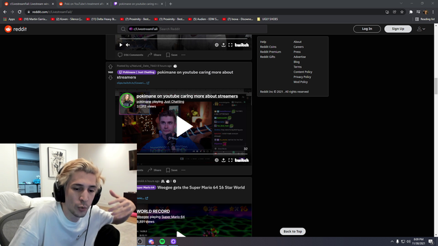
Task: Go back with browser back arrow
Action: [x=5, y=12]
